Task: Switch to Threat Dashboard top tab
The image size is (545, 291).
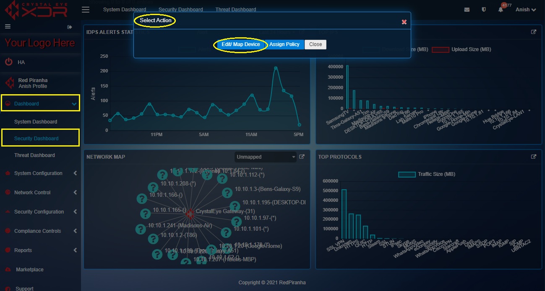Action: (236, 10)
